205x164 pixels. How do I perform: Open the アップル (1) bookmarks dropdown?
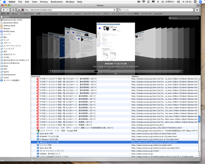tap(66, 13)
